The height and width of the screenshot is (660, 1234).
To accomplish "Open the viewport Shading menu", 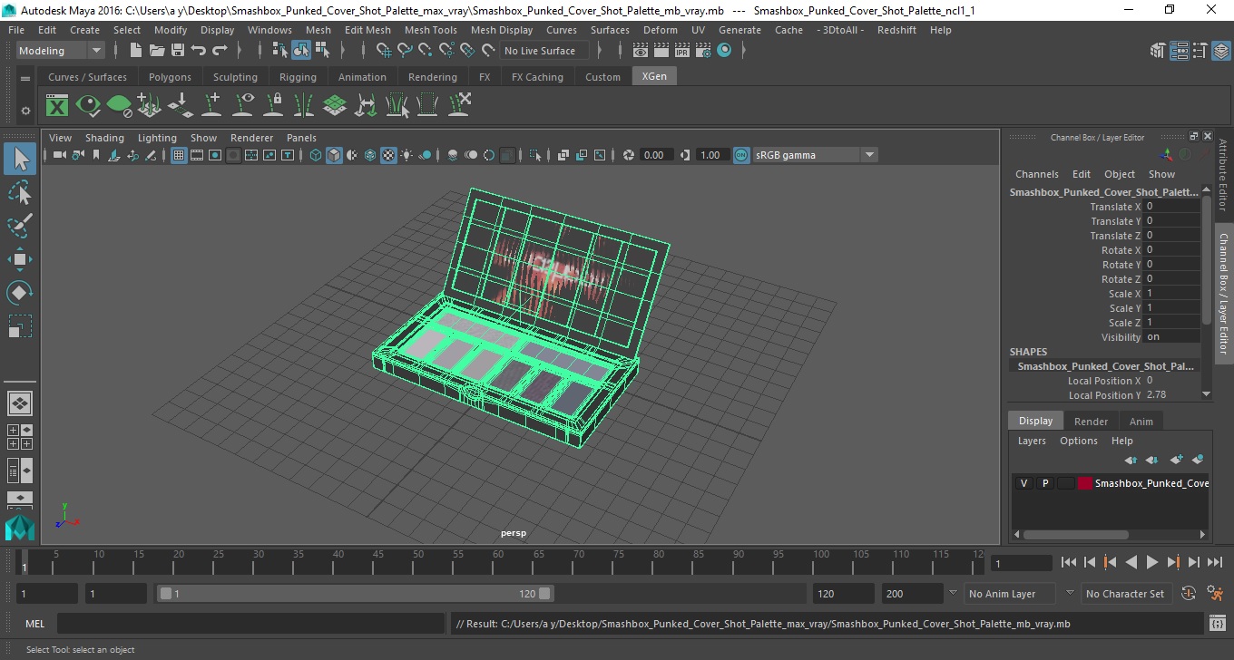I will [x=104, y=138].
